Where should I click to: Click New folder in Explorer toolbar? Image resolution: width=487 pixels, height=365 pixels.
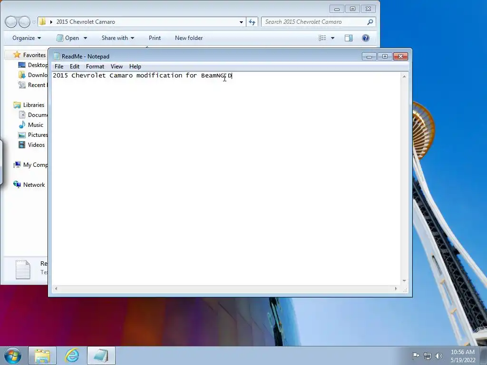189,38
